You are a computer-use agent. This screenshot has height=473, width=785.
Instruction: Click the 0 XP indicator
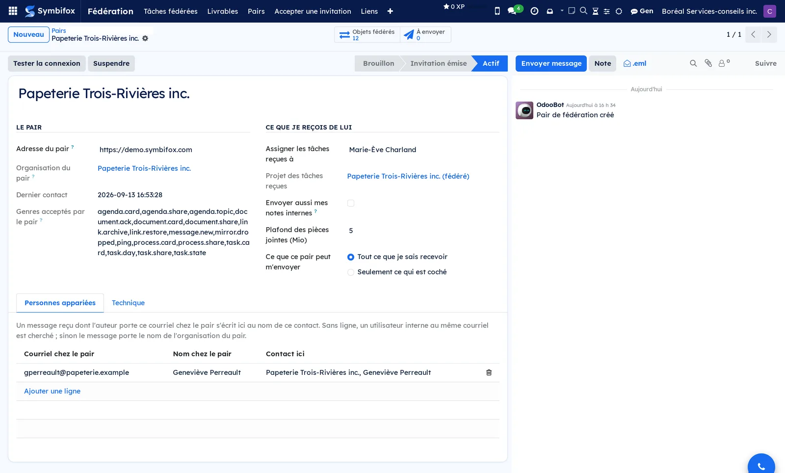coord(453,6)
